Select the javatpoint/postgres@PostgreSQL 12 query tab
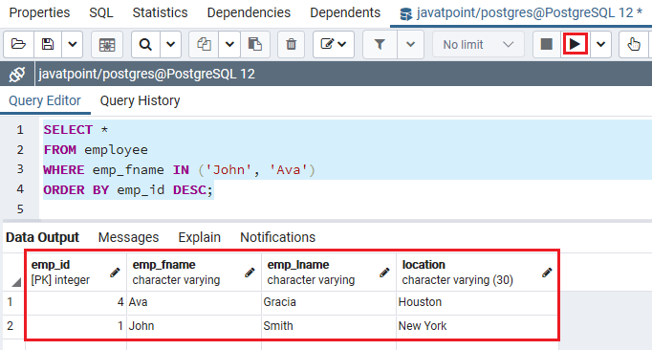This screenshot has width=652, height=350. (521, 13)
